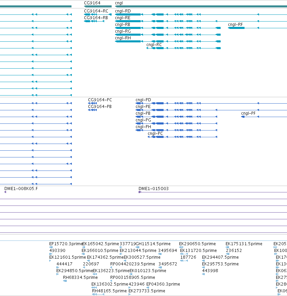The height and width of the screenshot is (296, 287).
Task: Click the cngl-PH protein label
Action: (143, 127)
